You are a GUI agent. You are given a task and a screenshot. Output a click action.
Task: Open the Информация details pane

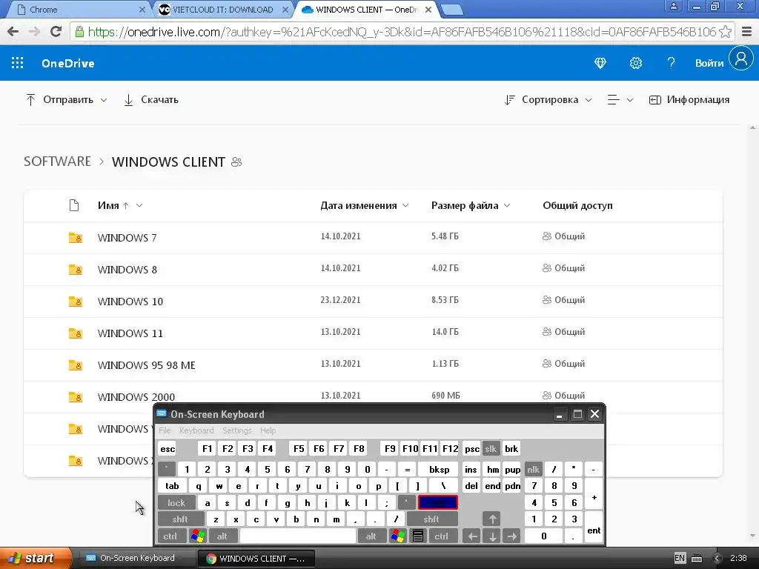(x=689, y=100)
